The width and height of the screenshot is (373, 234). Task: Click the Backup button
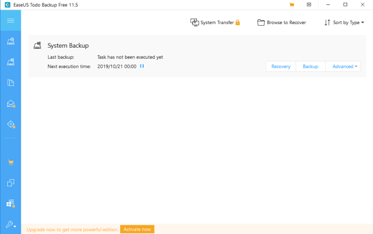point(310,66)
